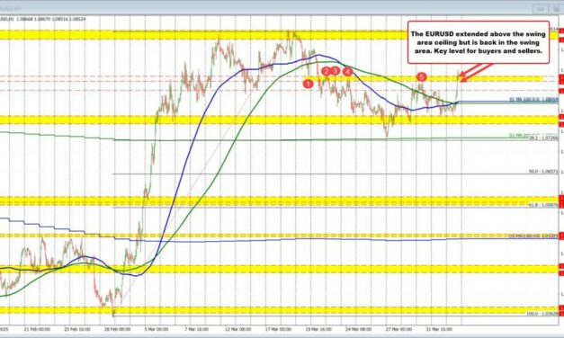This screenshot has height=338, width=564.
Task: Select the 50.0 - 1.06571 Fibonacci label
Action: coord(543,172)
